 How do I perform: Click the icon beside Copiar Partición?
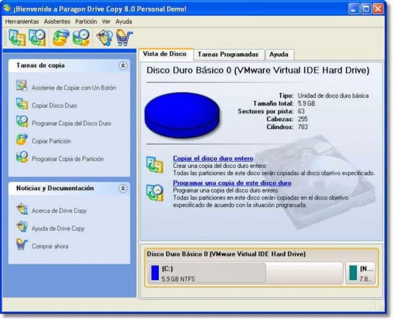click(x=22, y=139)
